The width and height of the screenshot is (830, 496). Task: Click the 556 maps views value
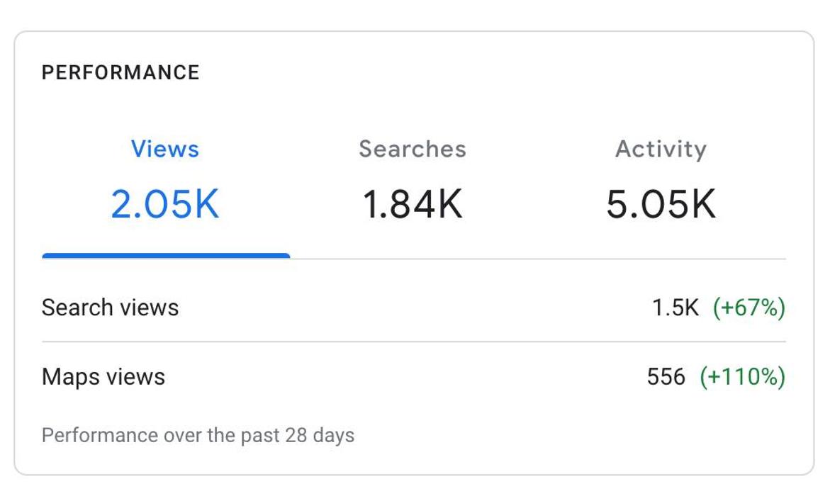click(x=666, y=376)
